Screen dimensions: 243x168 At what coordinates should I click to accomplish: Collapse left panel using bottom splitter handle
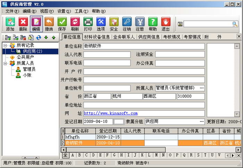(31, 158)
